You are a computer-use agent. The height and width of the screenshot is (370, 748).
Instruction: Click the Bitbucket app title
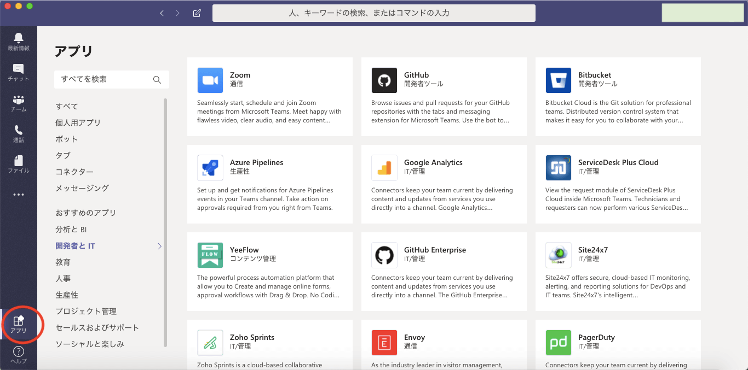point(595,75)
